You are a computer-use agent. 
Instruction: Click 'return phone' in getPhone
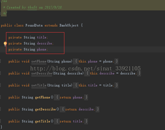click(x=71, y=98)
